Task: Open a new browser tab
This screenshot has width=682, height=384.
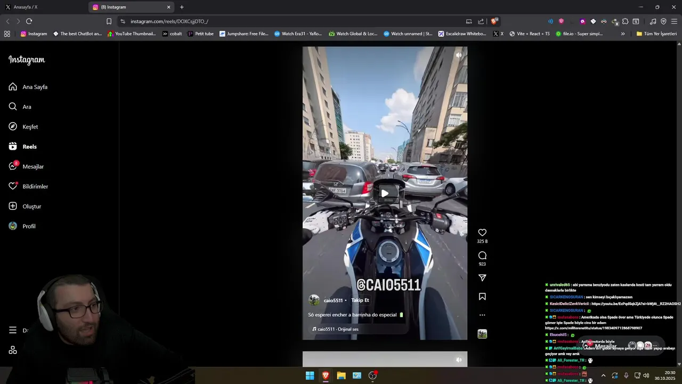Action: coord(182,7)
